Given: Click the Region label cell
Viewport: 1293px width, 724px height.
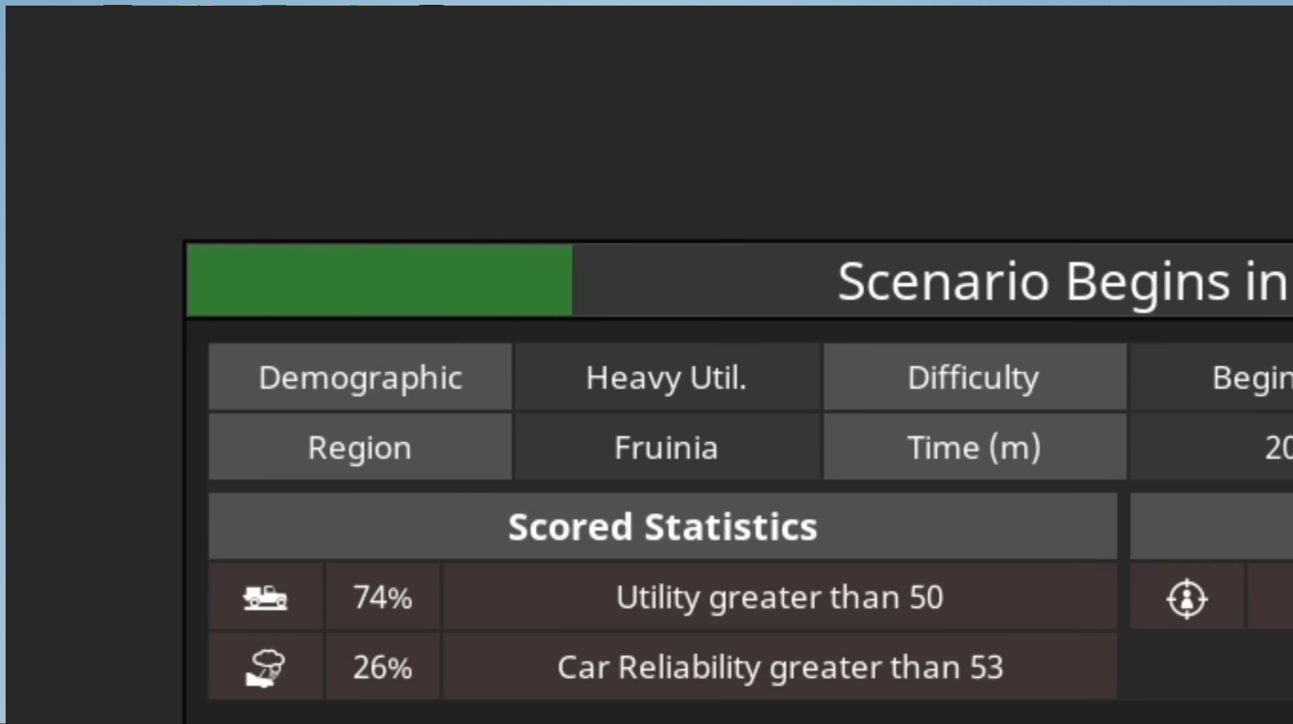Looking at the screenshot, I should [x=360, y=447].
